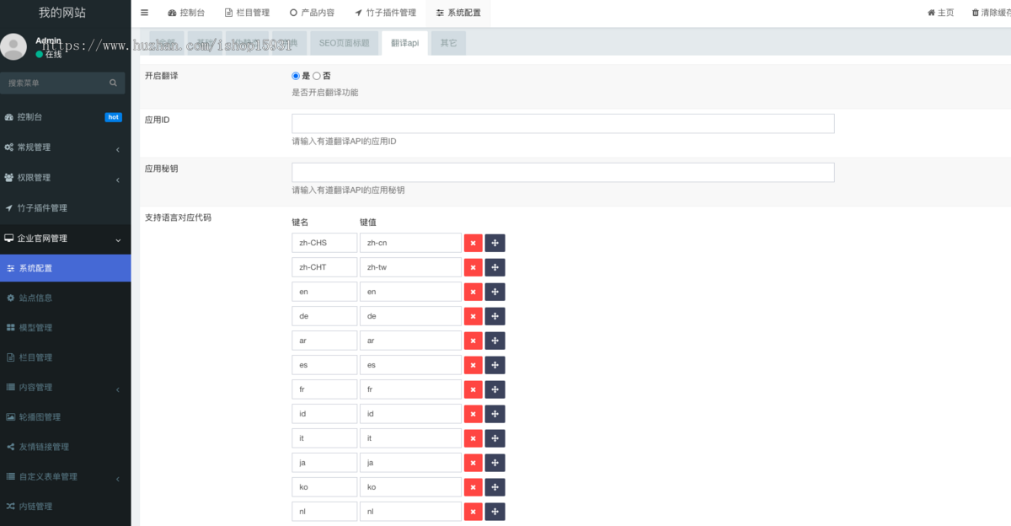Image resolution: width=1011 pixels, height=526 pixels.
Task: Delete the de language row
Action: [473, 316]
